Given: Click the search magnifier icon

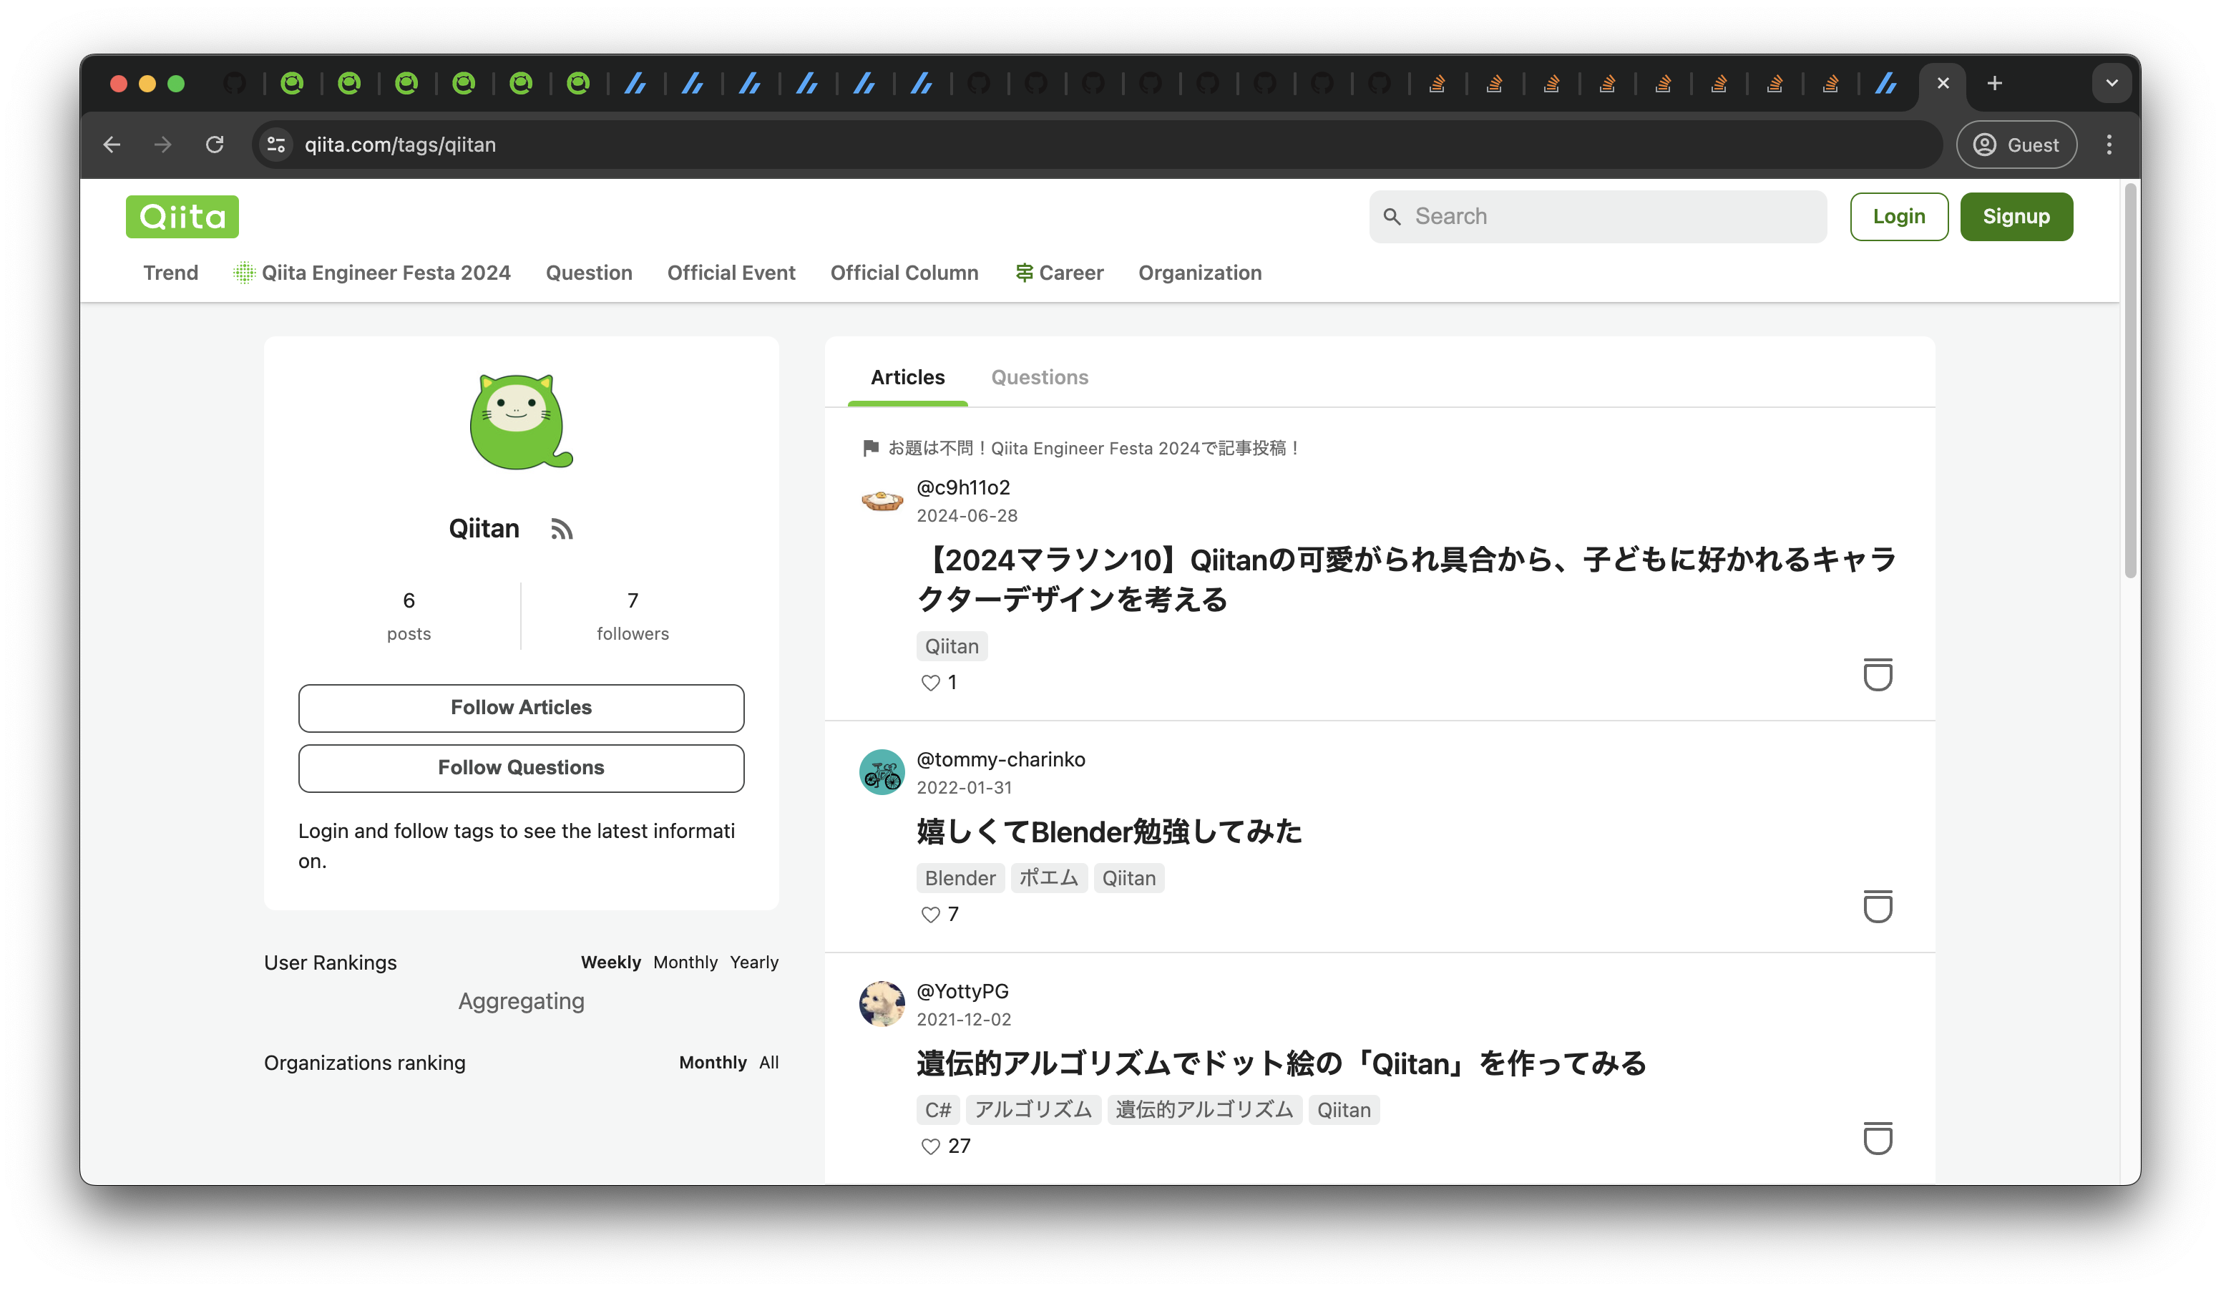Looking at the screenshot, I should coord(1392,216).
